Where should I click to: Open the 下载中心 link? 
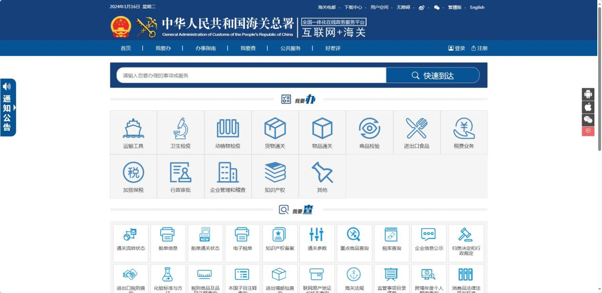(x=353, y=8)
